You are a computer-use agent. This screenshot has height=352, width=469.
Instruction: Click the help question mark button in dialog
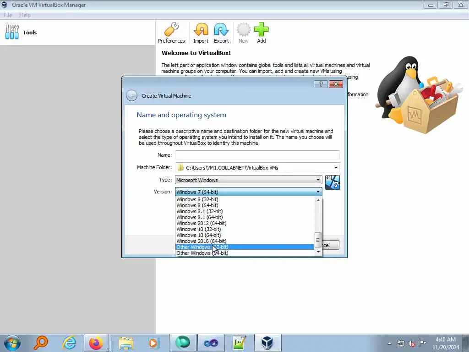[x=321, y=84]
